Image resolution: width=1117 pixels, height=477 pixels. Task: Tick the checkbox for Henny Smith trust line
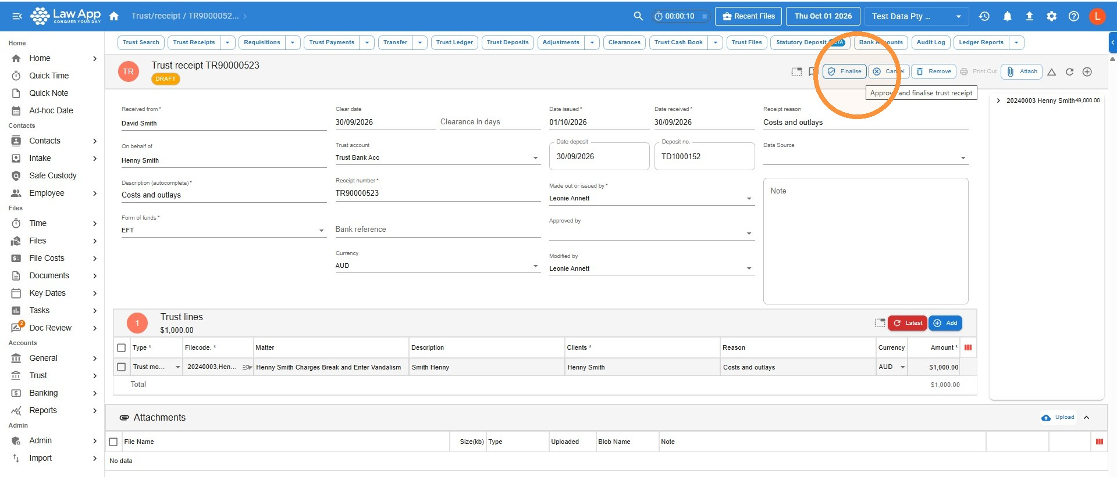pos(122,367)
